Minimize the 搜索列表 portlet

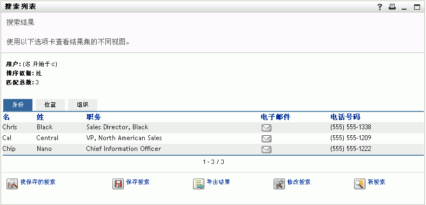coord(404,8)
